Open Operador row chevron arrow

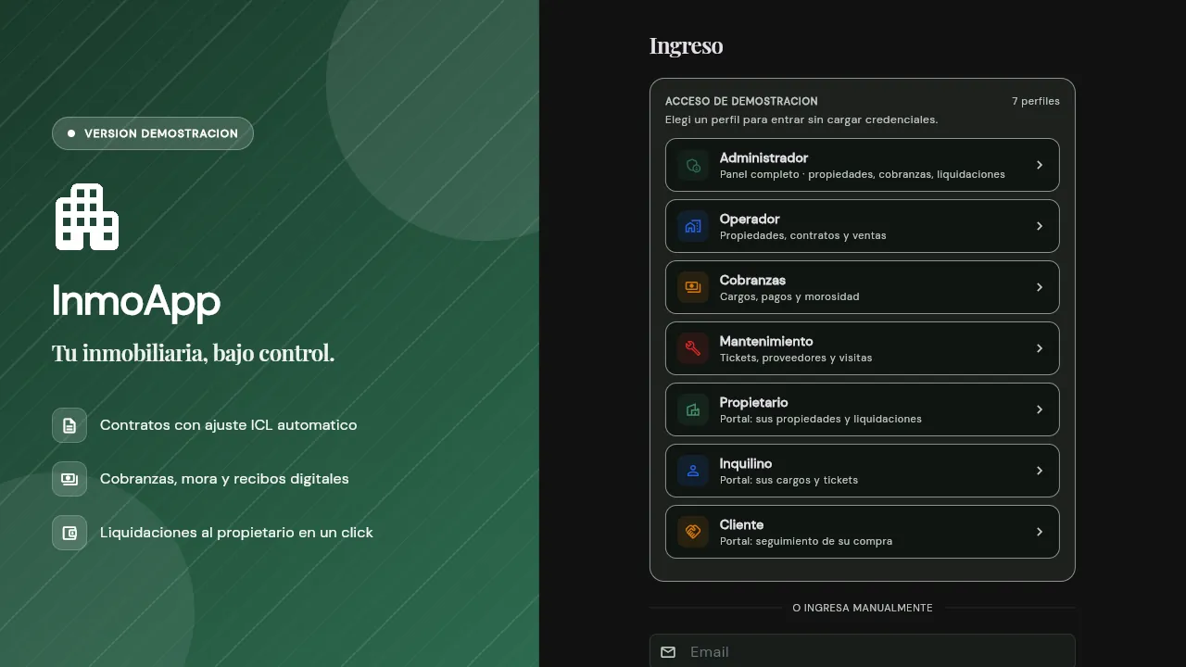coord(1040,226)
